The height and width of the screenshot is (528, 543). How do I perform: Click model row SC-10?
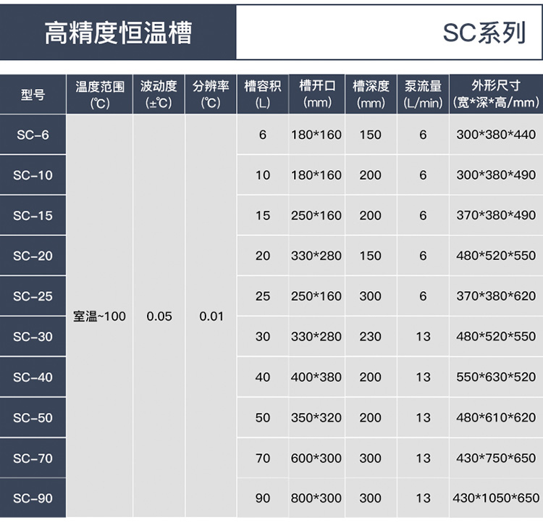coord(33,175)
